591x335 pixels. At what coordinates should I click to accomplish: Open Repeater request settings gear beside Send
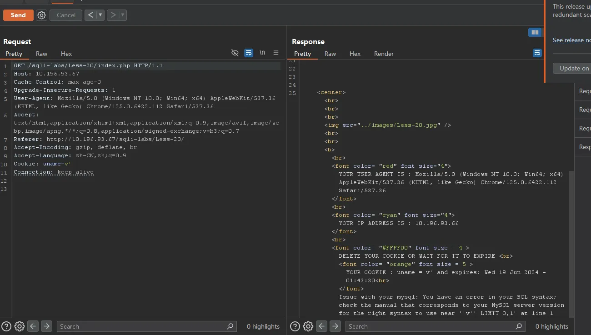pos(42,15)
